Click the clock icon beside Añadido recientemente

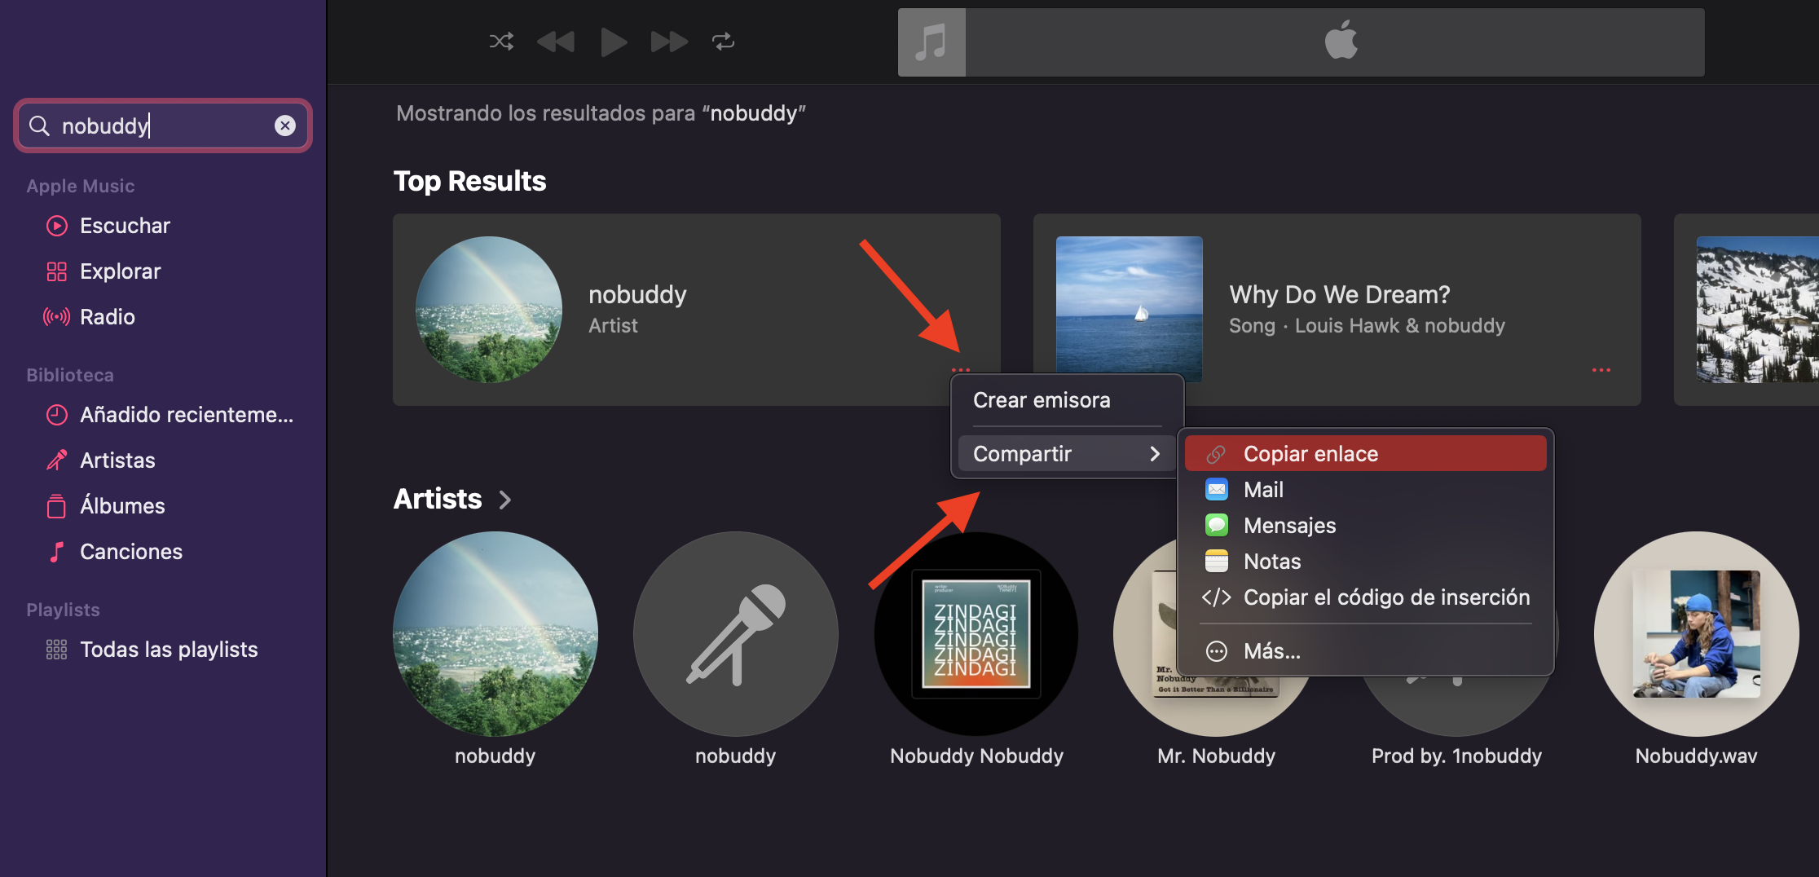point(56,415)
